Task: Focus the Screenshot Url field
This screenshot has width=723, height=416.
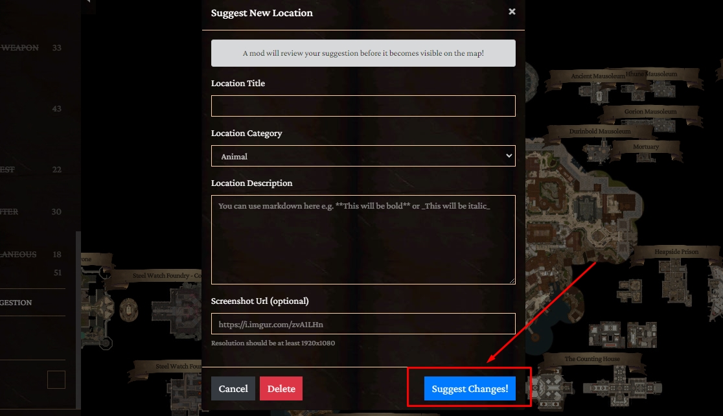Action: (x=363, y=324)
